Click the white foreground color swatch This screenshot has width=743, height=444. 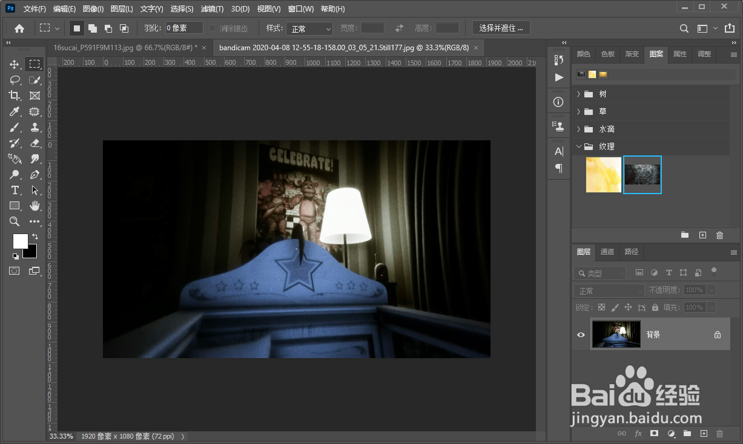pyautogui.click(x=19, y=241)
